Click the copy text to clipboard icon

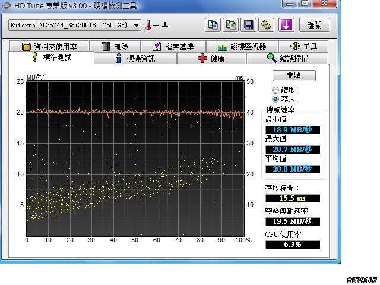pos(213,25)
